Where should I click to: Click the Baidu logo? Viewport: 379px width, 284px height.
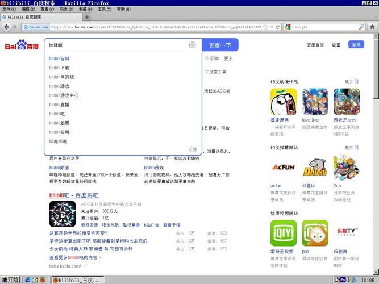coord(22,45)
